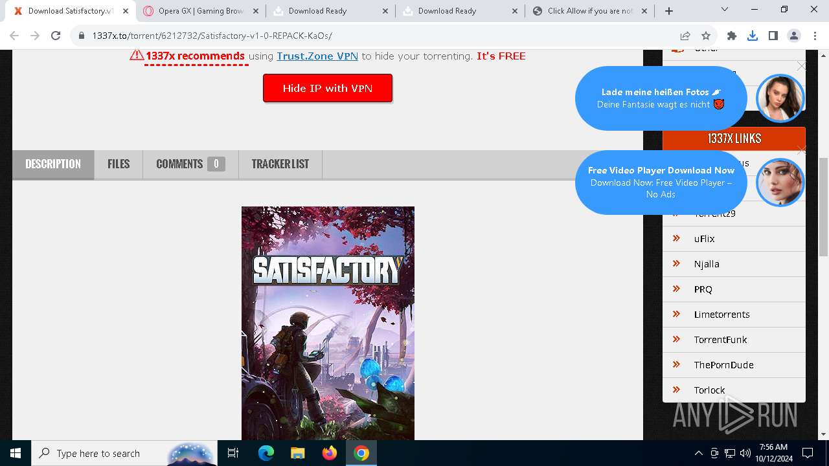Bookmark this page with star icon
Screen dimensions: 829x466
click(x=706, y=36)
